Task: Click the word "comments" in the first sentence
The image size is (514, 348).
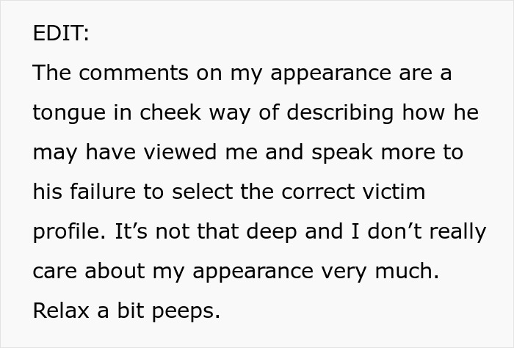Action: [x=134, y=73]
